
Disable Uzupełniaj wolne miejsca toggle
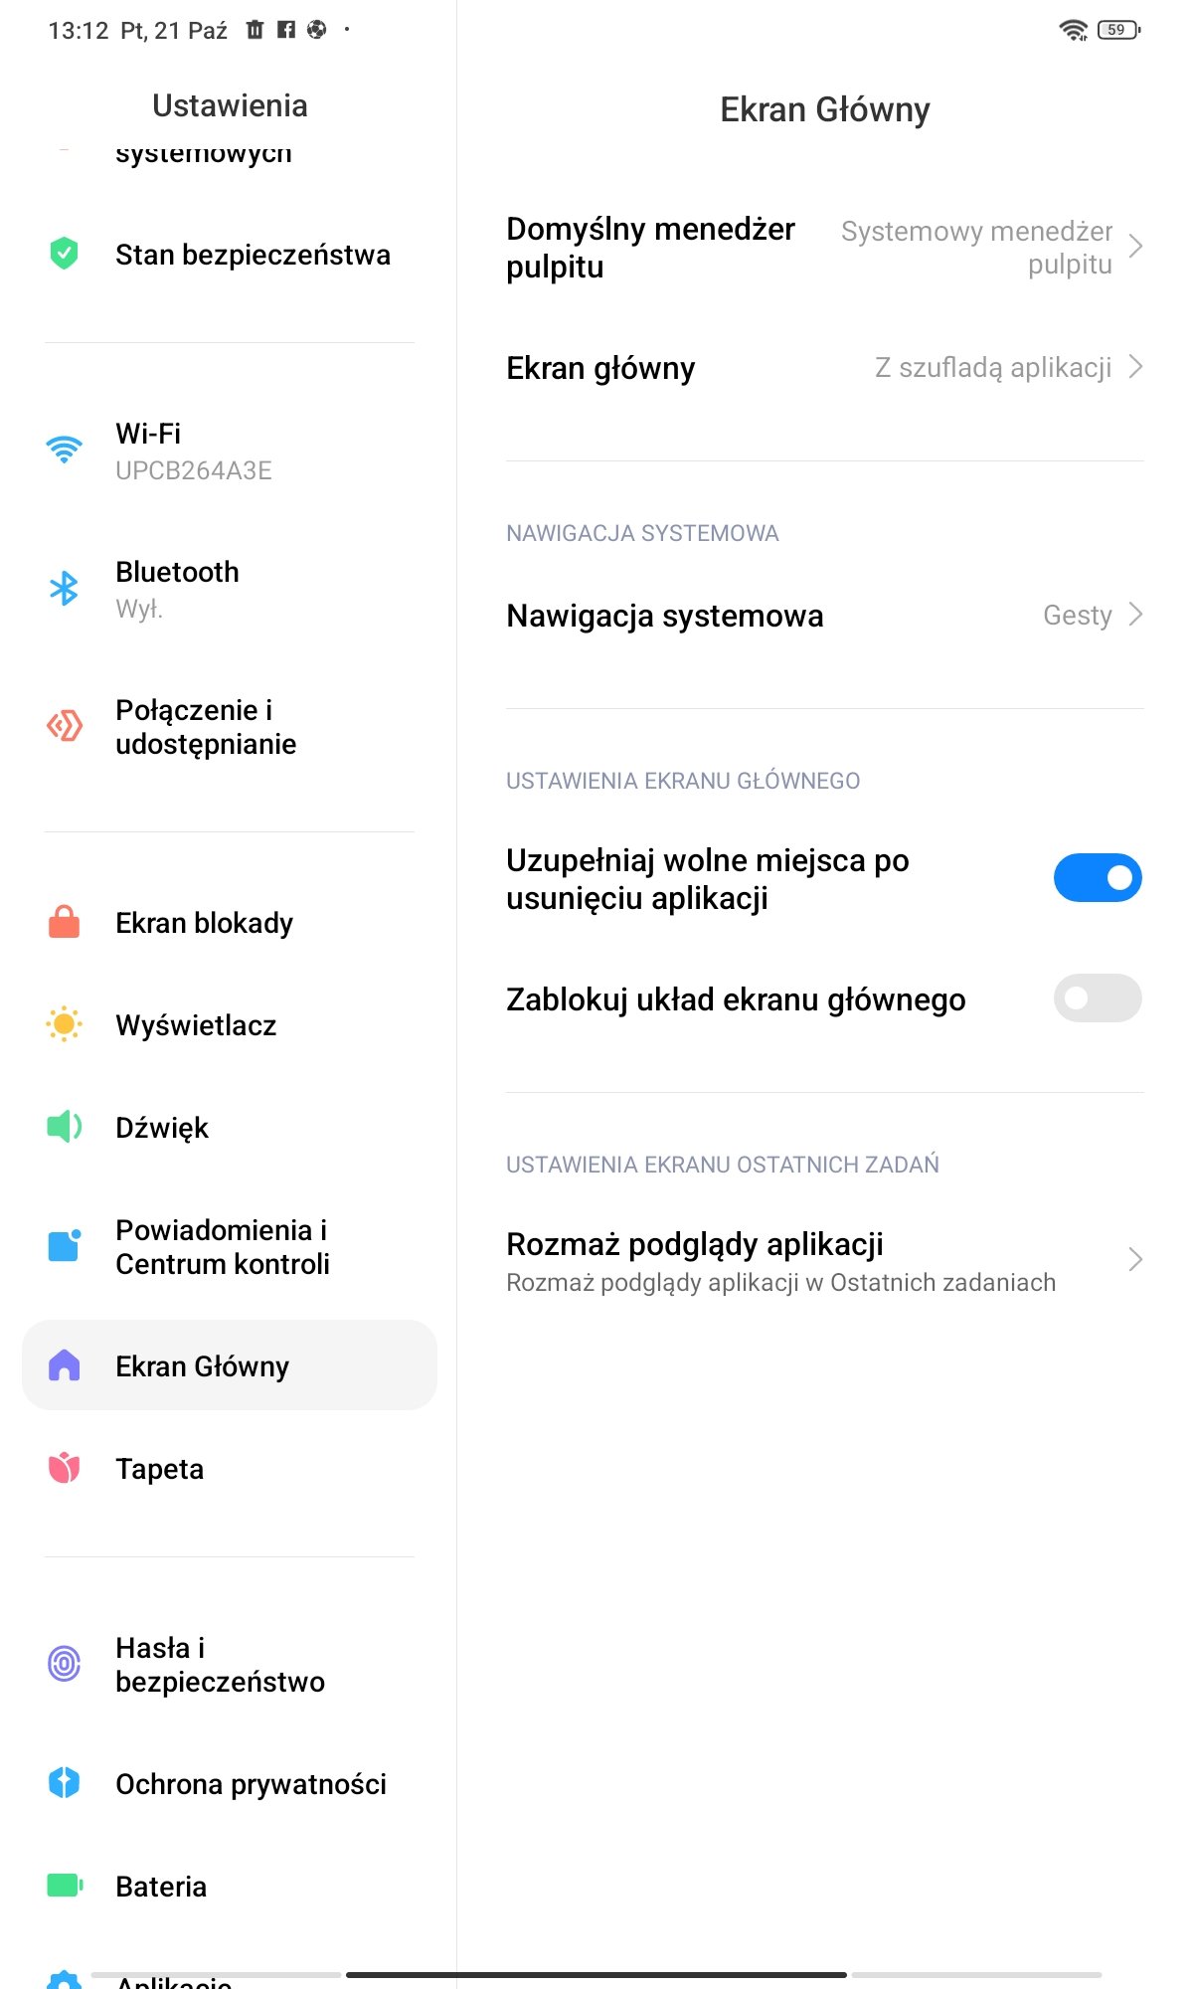pyautogui.click(x=1098, y=877)
